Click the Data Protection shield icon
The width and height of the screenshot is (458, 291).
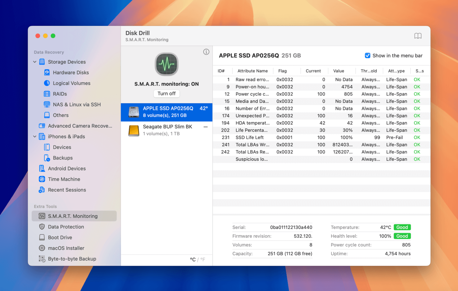point(42,227)
